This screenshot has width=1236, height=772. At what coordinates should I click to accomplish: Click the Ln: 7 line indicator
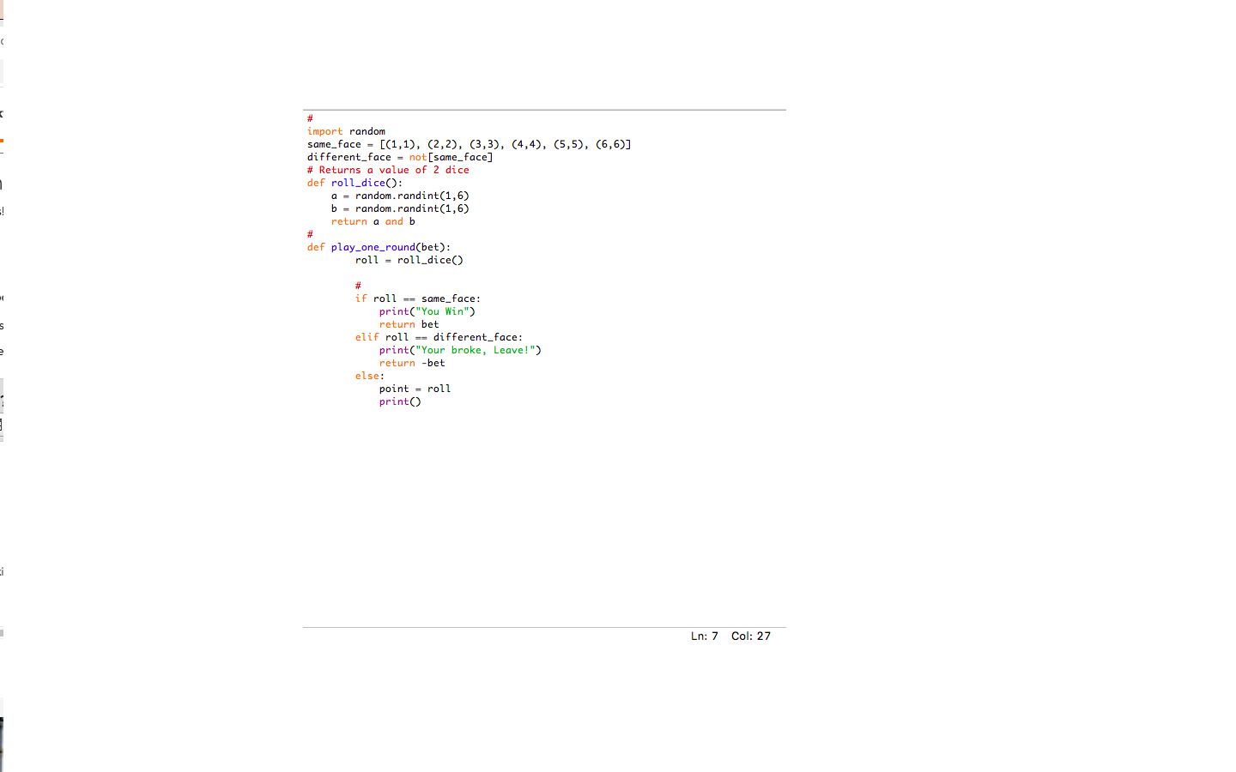(x=704, y=636)
